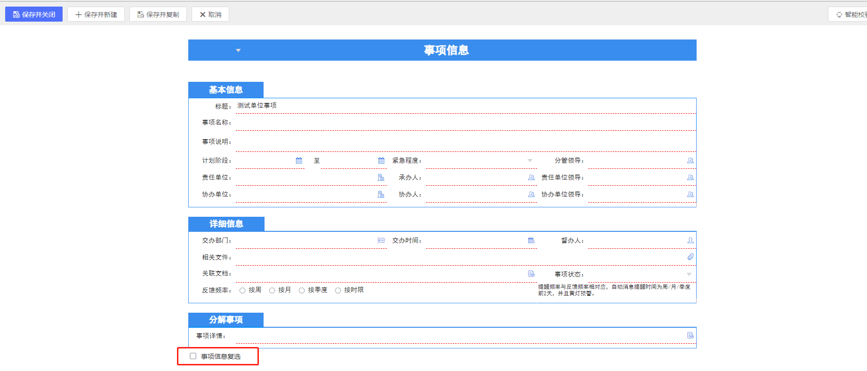Image resolution: width=867 pixels, height=371 pixels.
Task: Pick a person with the 分管领导 icon
Action: [690, 160]
